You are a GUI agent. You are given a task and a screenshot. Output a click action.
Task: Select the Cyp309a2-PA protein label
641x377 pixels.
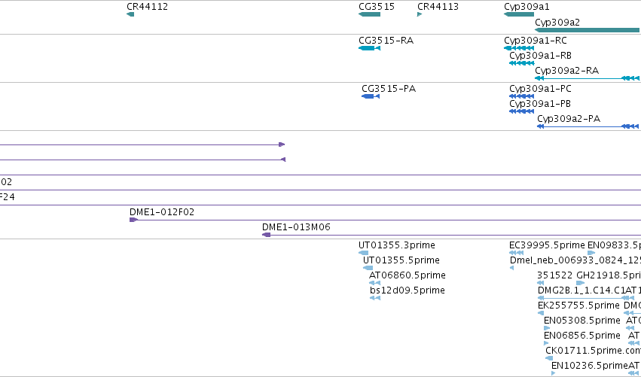point(569,119)
